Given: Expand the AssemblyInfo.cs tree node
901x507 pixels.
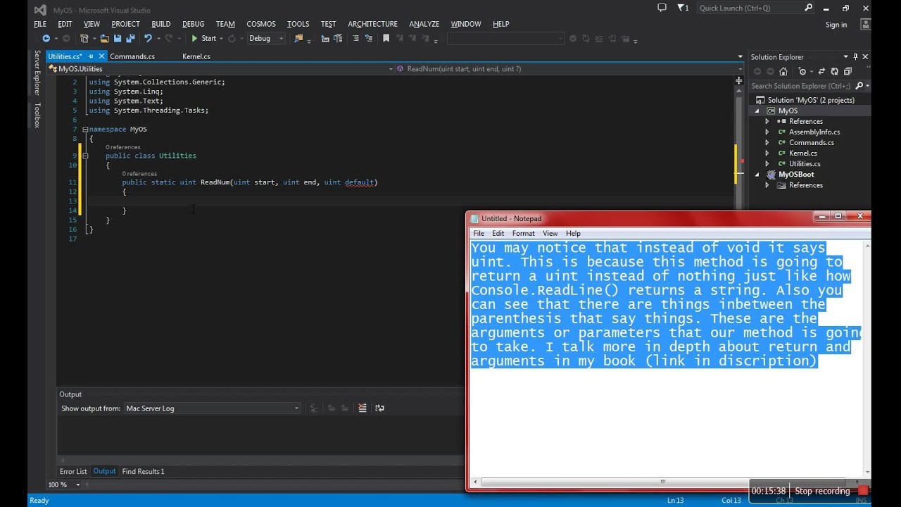Looking at the screenshot, I should click(767, 132).
